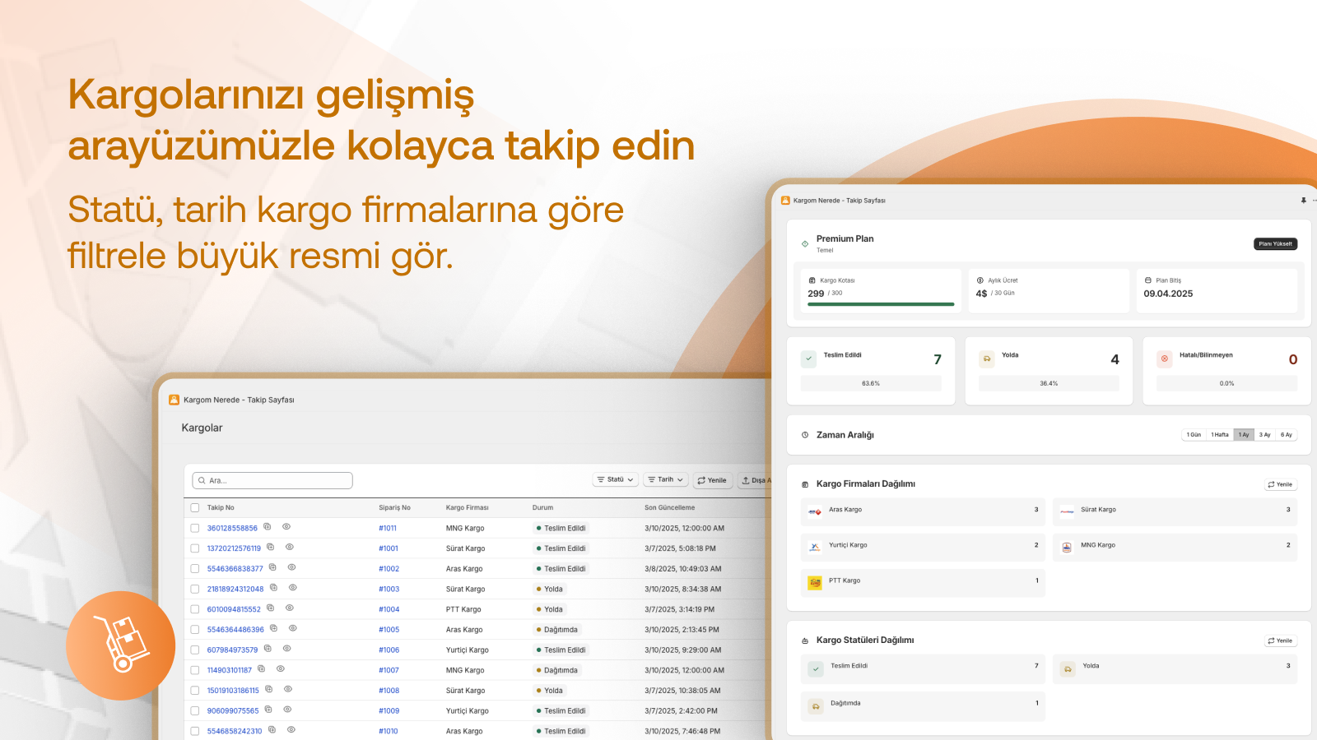This screenshot has height=740, width=1317.
Task: Click Yurtiçi Kargo logo icon
Action: tap(815, 547)
